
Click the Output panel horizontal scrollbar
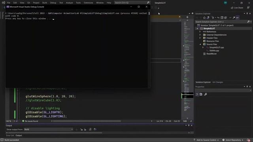point(55,133)
